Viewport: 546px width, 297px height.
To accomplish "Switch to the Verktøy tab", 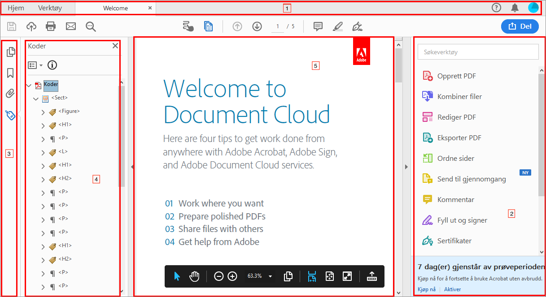I will click(x=50, y=8).
